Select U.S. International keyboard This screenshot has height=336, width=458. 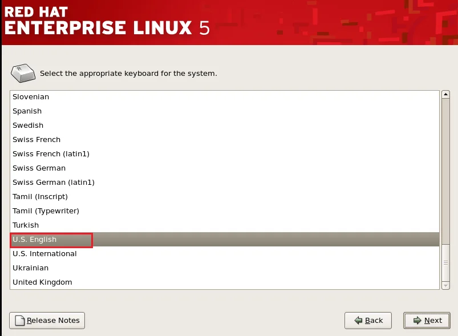pos(44,254)
